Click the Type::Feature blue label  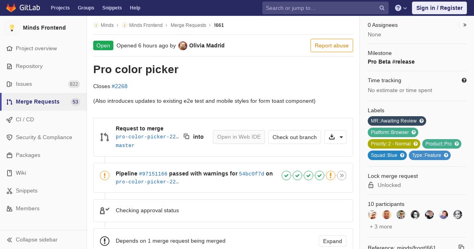426,155
